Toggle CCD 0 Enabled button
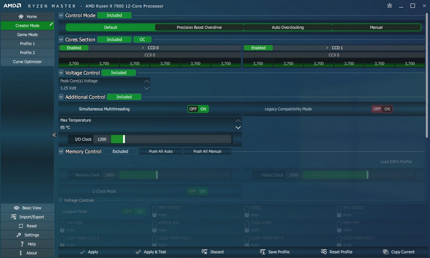This screenshot has height=258, width=430. (74, 48)
